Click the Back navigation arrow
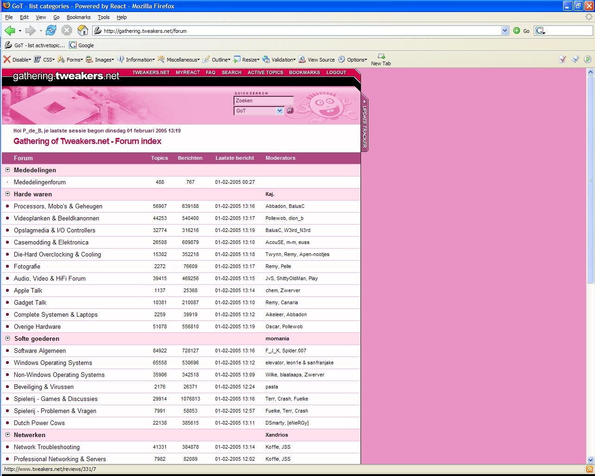The width and height of the screenshot is (595, 476). (x=9, y=31)
